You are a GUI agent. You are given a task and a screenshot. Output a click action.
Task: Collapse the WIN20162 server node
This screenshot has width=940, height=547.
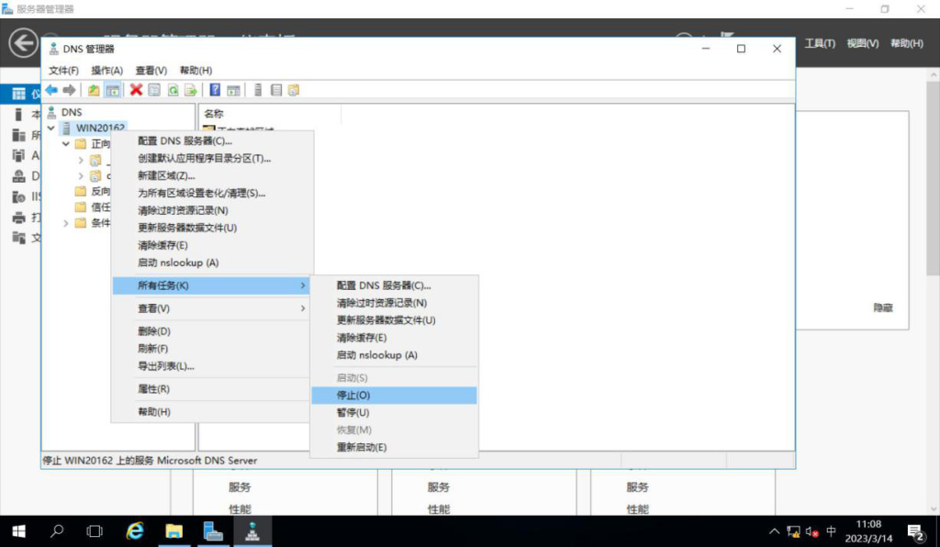tap(51, 128)
